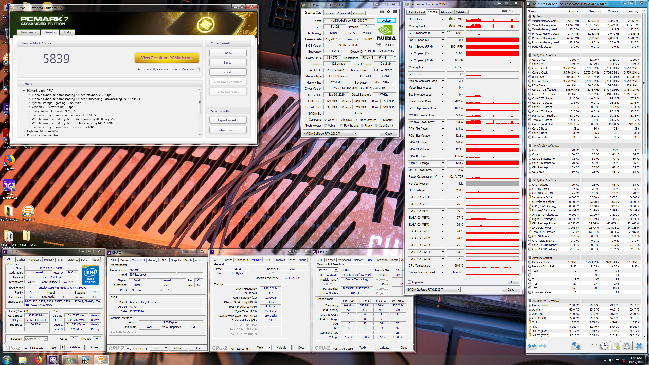Open Slot #2 dropdown in CPU-Z SPD
The height and width of the screenshot is (365, 649).
(x=328, y=270)
